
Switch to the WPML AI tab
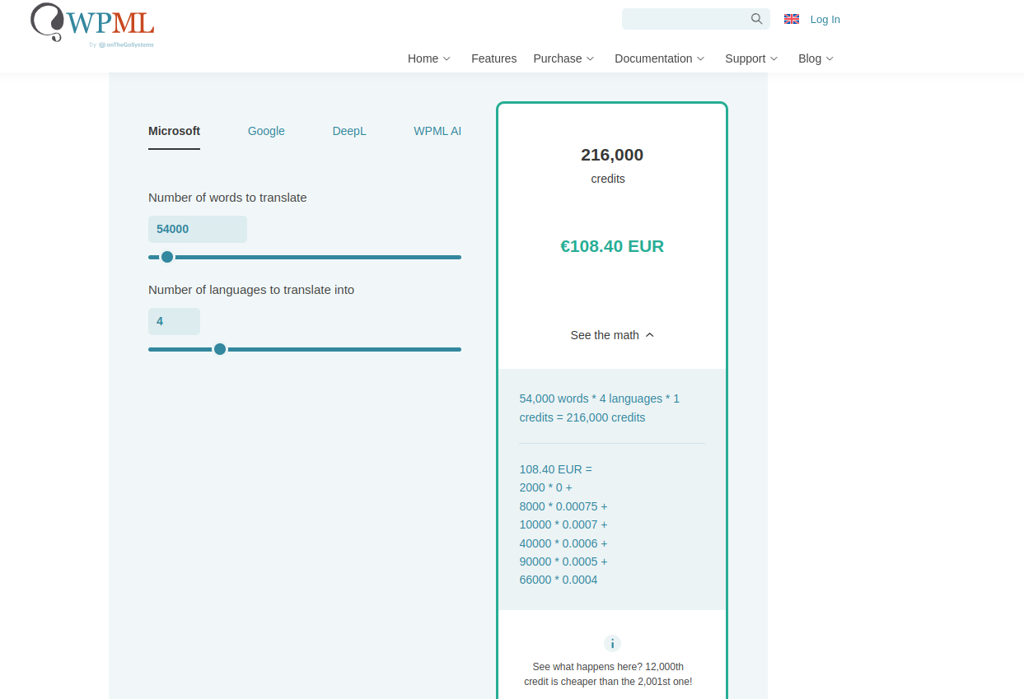coord(437,131)
